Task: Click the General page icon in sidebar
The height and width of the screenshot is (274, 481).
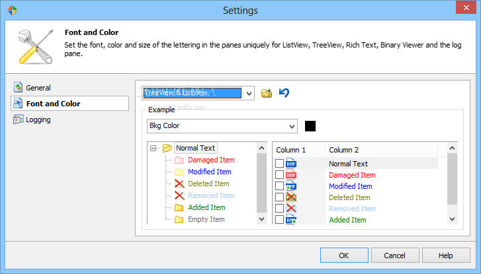Action: 18,87
